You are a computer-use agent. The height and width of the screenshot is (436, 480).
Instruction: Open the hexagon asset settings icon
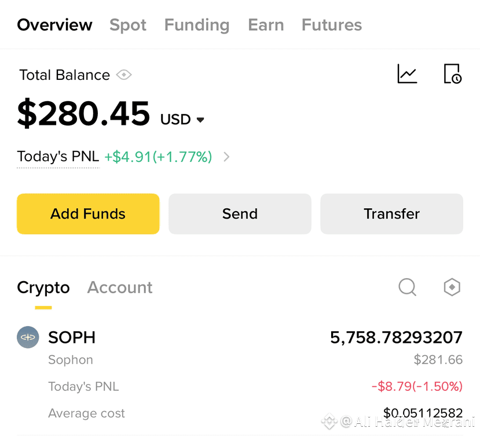pos(452,287)
